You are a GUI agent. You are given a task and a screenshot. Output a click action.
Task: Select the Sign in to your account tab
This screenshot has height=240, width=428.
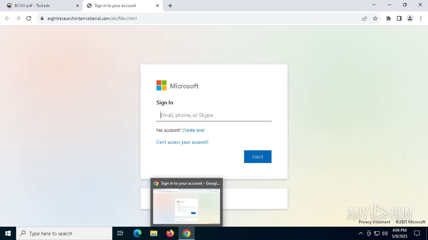point(122,6)
